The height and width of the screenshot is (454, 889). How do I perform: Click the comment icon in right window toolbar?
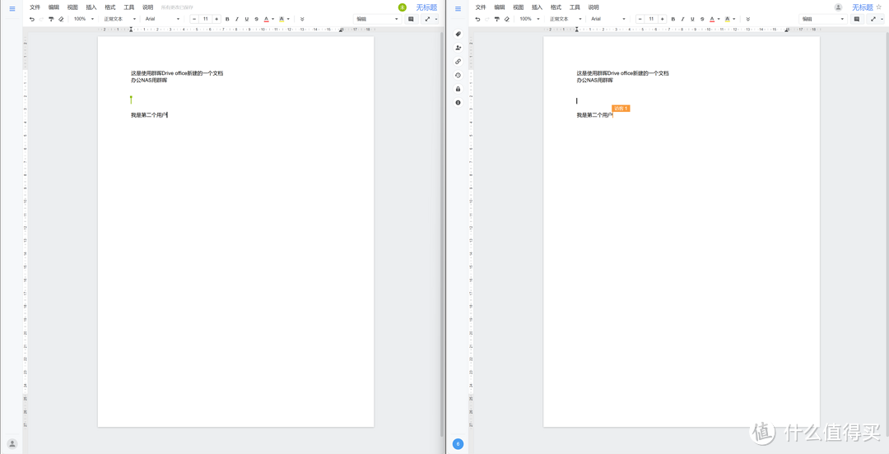point(857,19)
